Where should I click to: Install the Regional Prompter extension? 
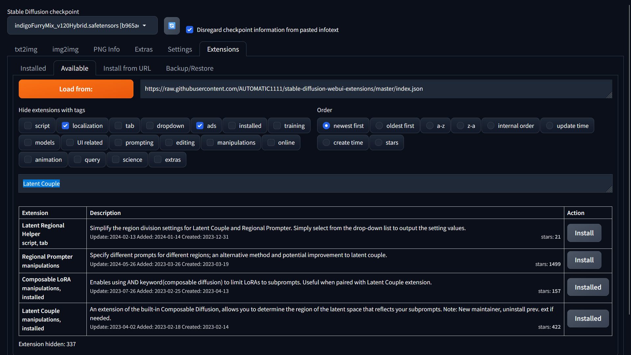tap(584, 260)
